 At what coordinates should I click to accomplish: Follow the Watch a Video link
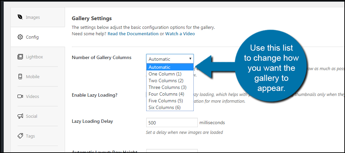tap(180, 34)
